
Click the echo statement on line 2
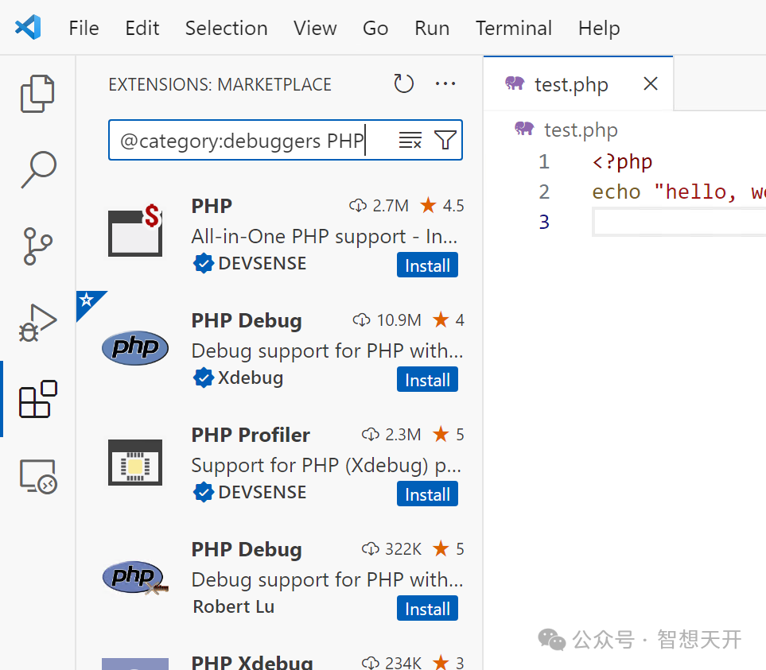point(679,192)
